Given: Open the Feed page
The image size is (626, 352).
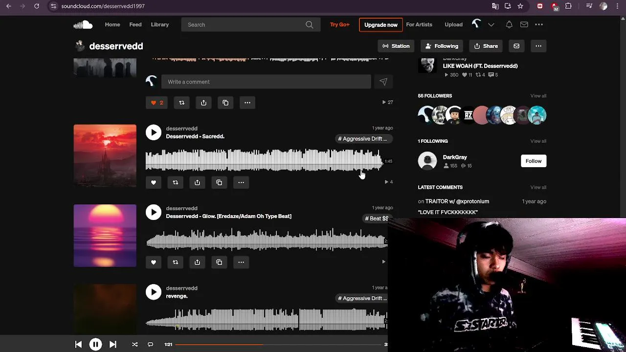Looking at the screenshot, I should [x=135, y=24].
